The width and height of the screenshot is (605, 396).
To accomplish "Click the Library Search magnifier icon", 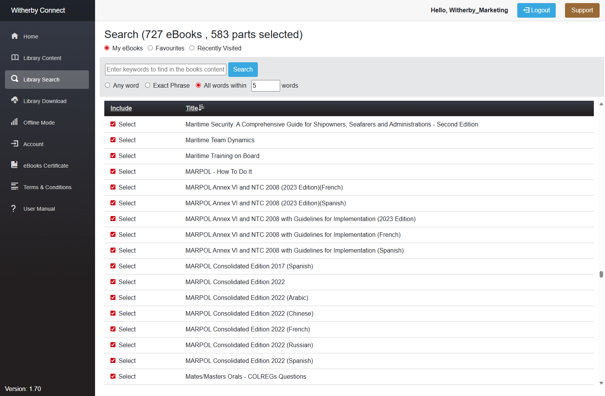I will point(15,79).
